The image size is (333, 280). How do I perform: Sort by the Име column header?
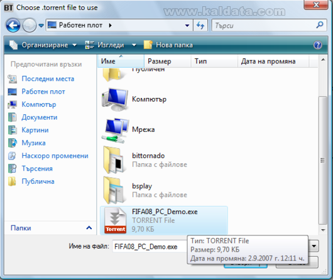[121, 61]
